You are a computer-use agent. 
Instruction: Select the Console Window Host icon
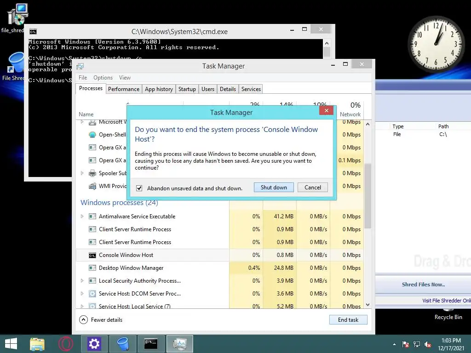pyautogui.click(x=92, y=255)
